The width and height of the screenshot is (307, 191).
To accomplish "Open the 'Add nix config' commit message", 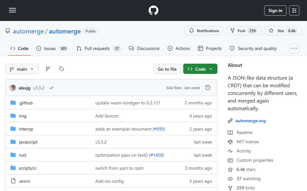I will (x=109, y=181).
